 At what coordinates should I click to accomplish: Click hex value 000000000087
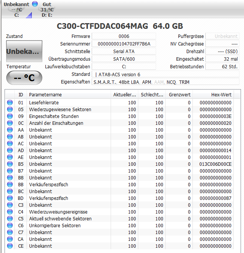216,198
